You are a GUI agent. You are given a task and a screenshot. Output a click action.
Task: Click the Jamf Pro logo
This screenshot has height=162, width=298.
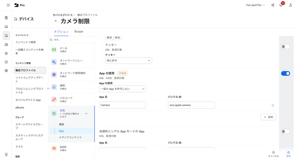coord(19,5)
